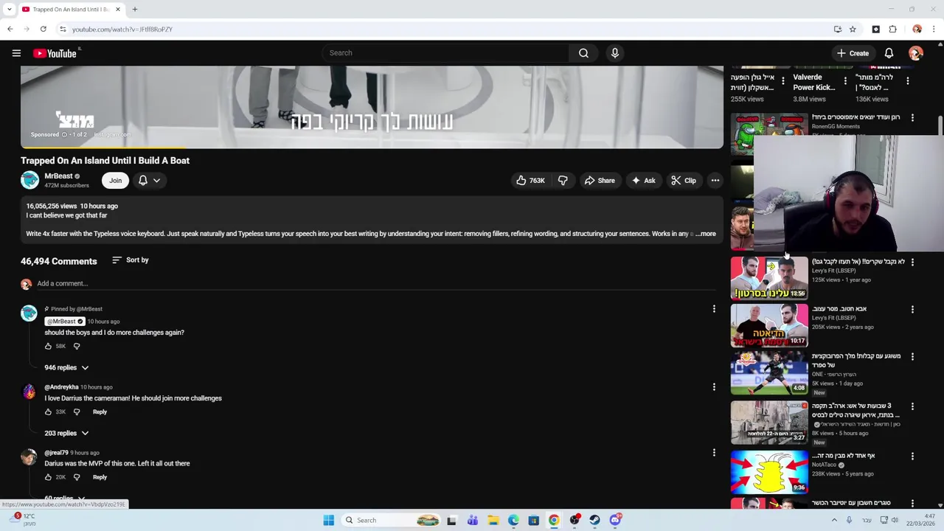Activate voice search microphone
The width and height of the screenshot is (944, 531).
614,53
